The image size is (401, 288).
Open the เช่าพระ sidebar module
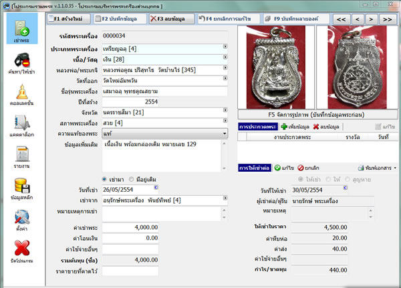point(20,30)
